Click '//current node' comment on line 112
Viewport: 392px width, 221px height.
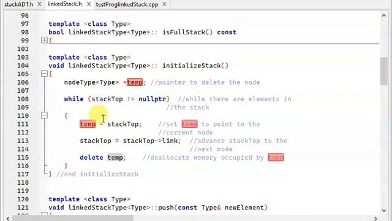(186, 133)
